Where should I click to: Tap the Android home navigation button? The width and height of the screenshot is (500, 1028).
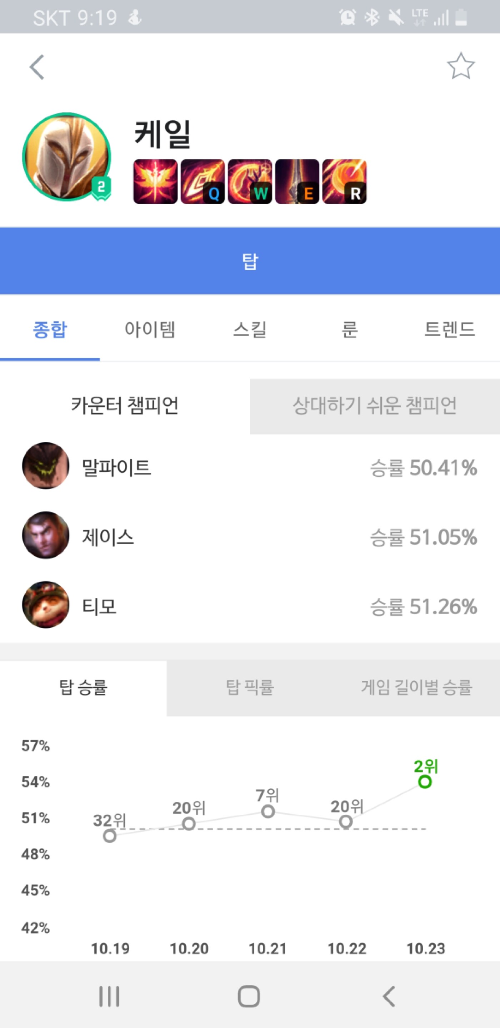click(249, 996)
